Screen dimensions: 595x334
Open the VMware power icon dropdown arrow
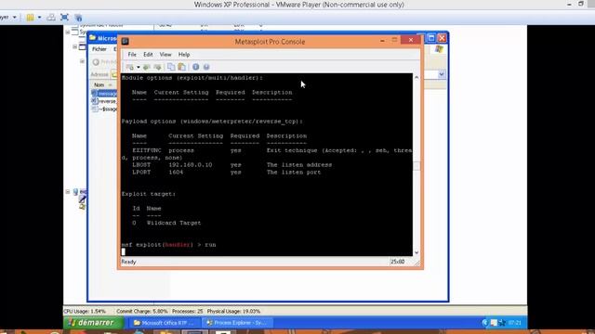(39, 18)
